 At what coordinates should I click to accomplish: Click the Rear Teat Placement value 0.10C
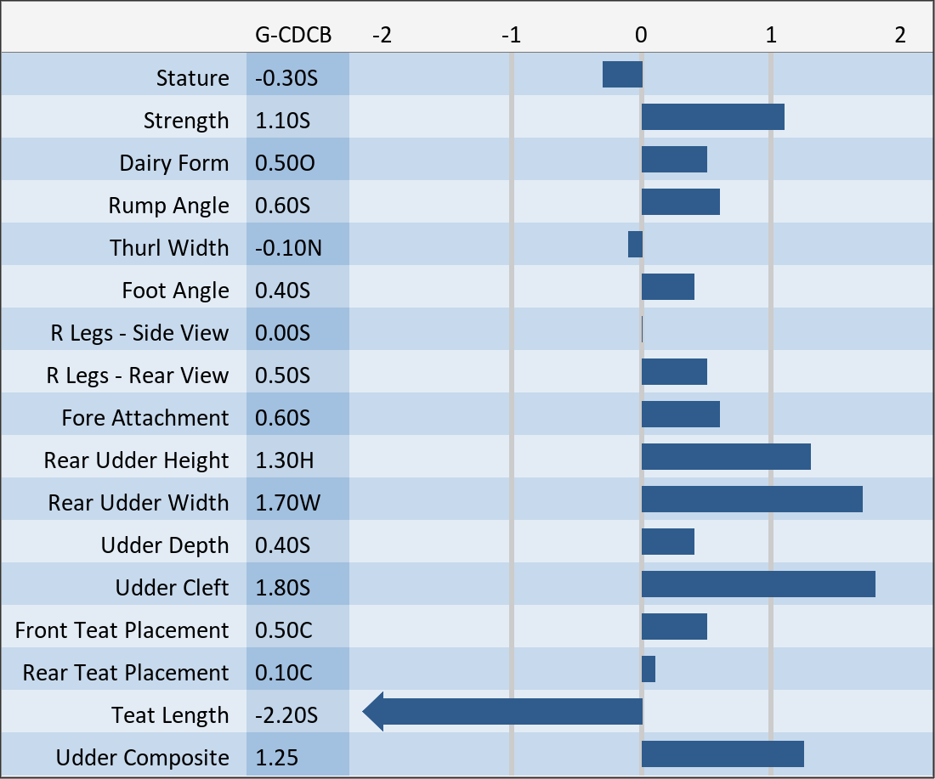pyautogui.click(x=284, y=673)
